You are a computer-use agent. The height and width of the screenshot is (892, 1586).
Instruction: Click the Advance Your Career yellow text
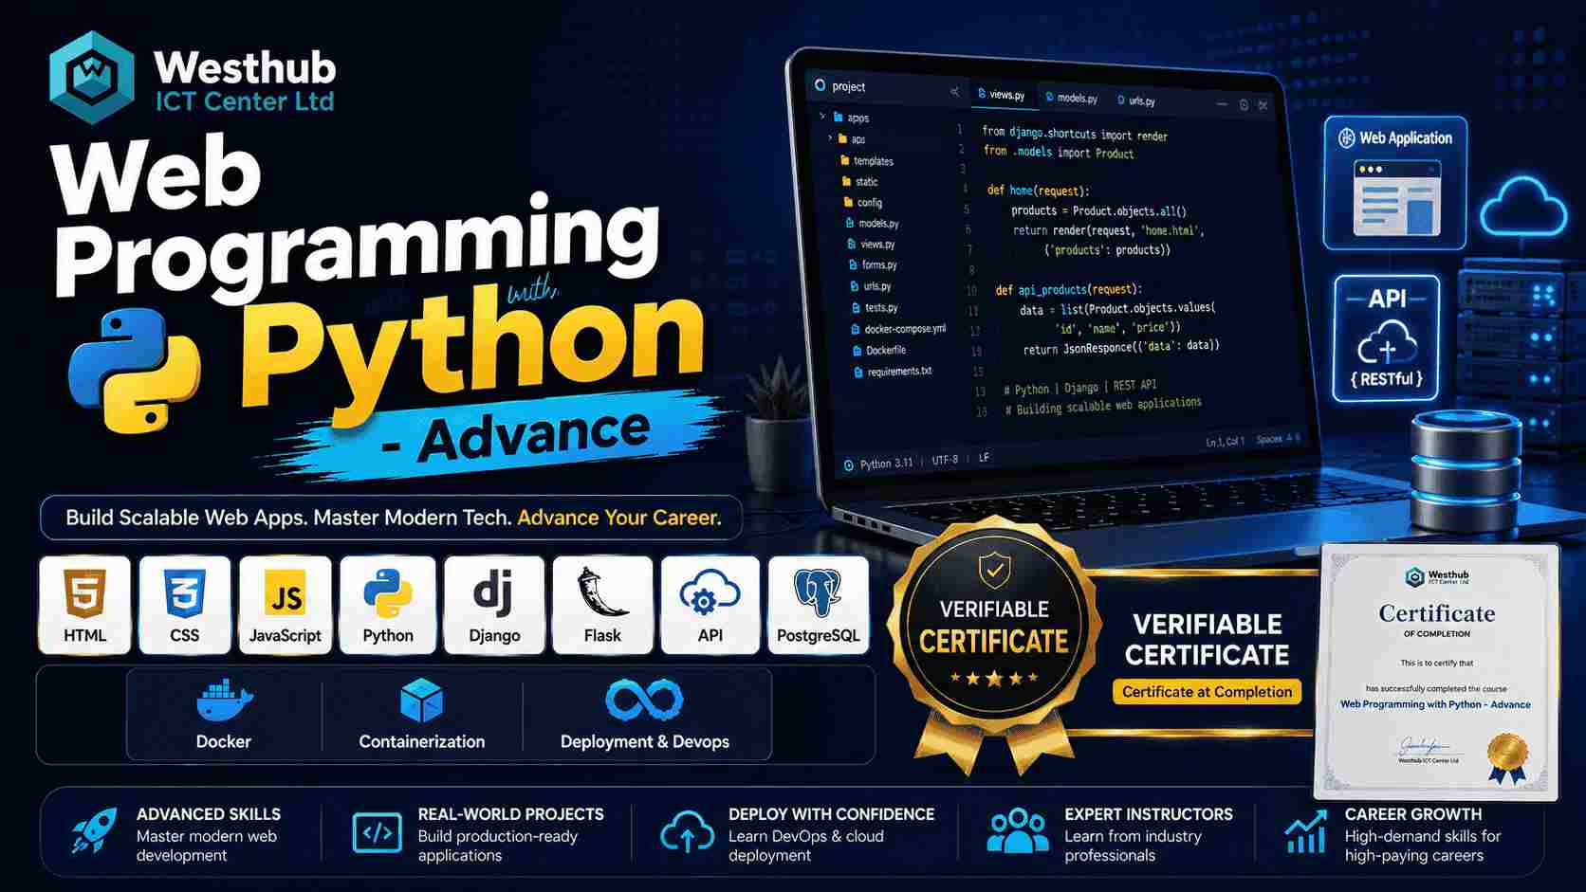[x=619, y=518]
